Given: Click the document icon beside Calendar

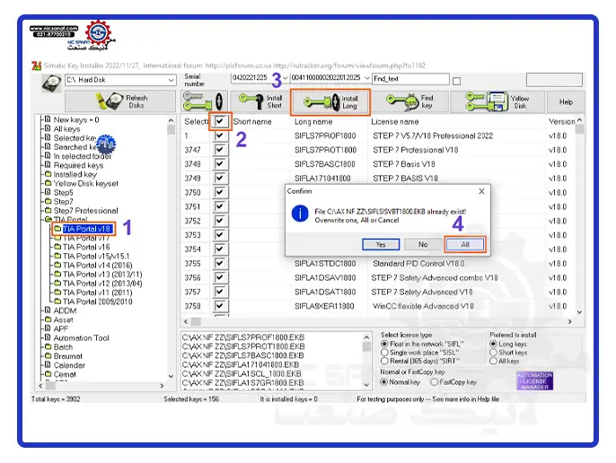Looking at the screenshot, I should coord(48,364).
